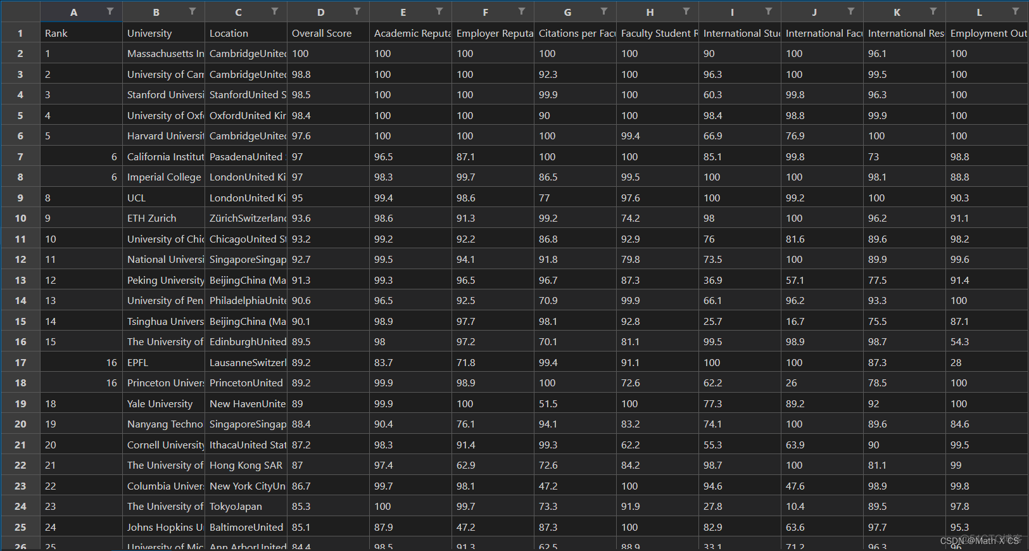Viewport: 1029px width, 551px height.
Task: Open the filter for column D
Action: pos(357,11)
